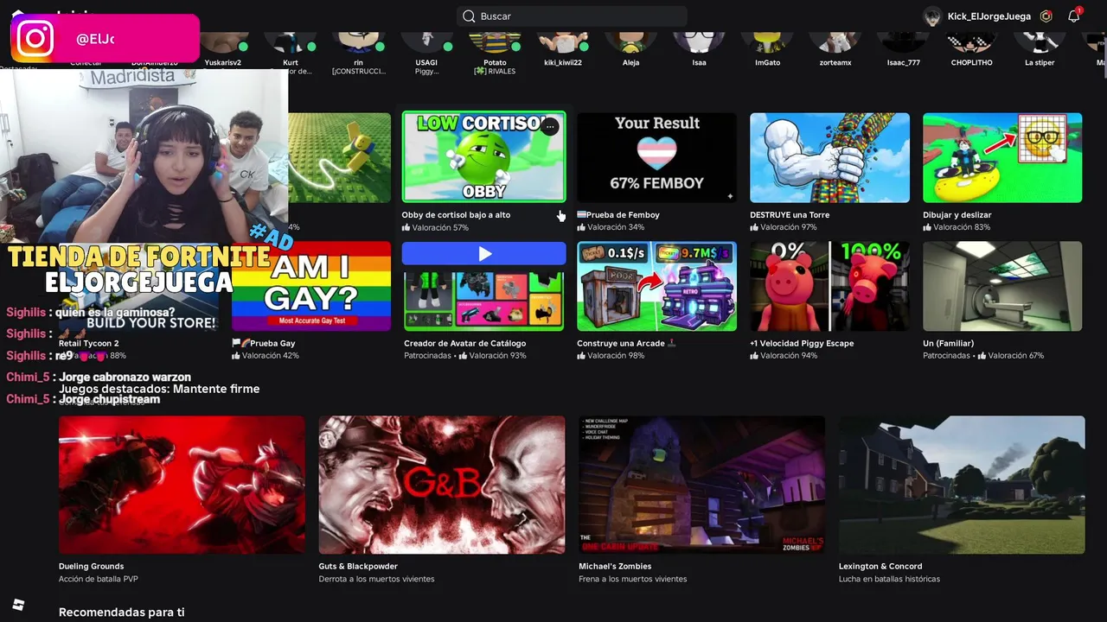Click the 'Valoración 97%' rating text
This screenshot has width=1107, height=622.
789,227
